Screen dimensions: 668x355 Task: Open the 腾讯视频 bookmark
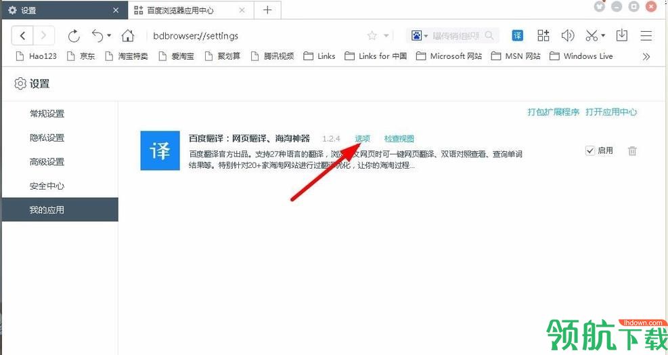[x=272, y=56]
